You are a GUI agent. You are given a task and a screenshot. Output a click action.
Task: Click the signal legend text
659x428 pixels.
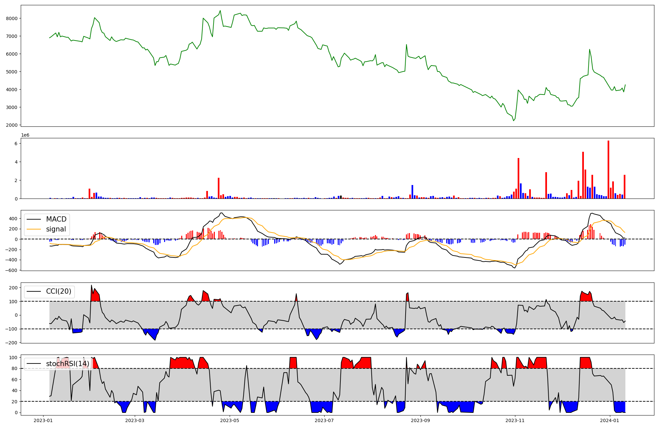56,229
